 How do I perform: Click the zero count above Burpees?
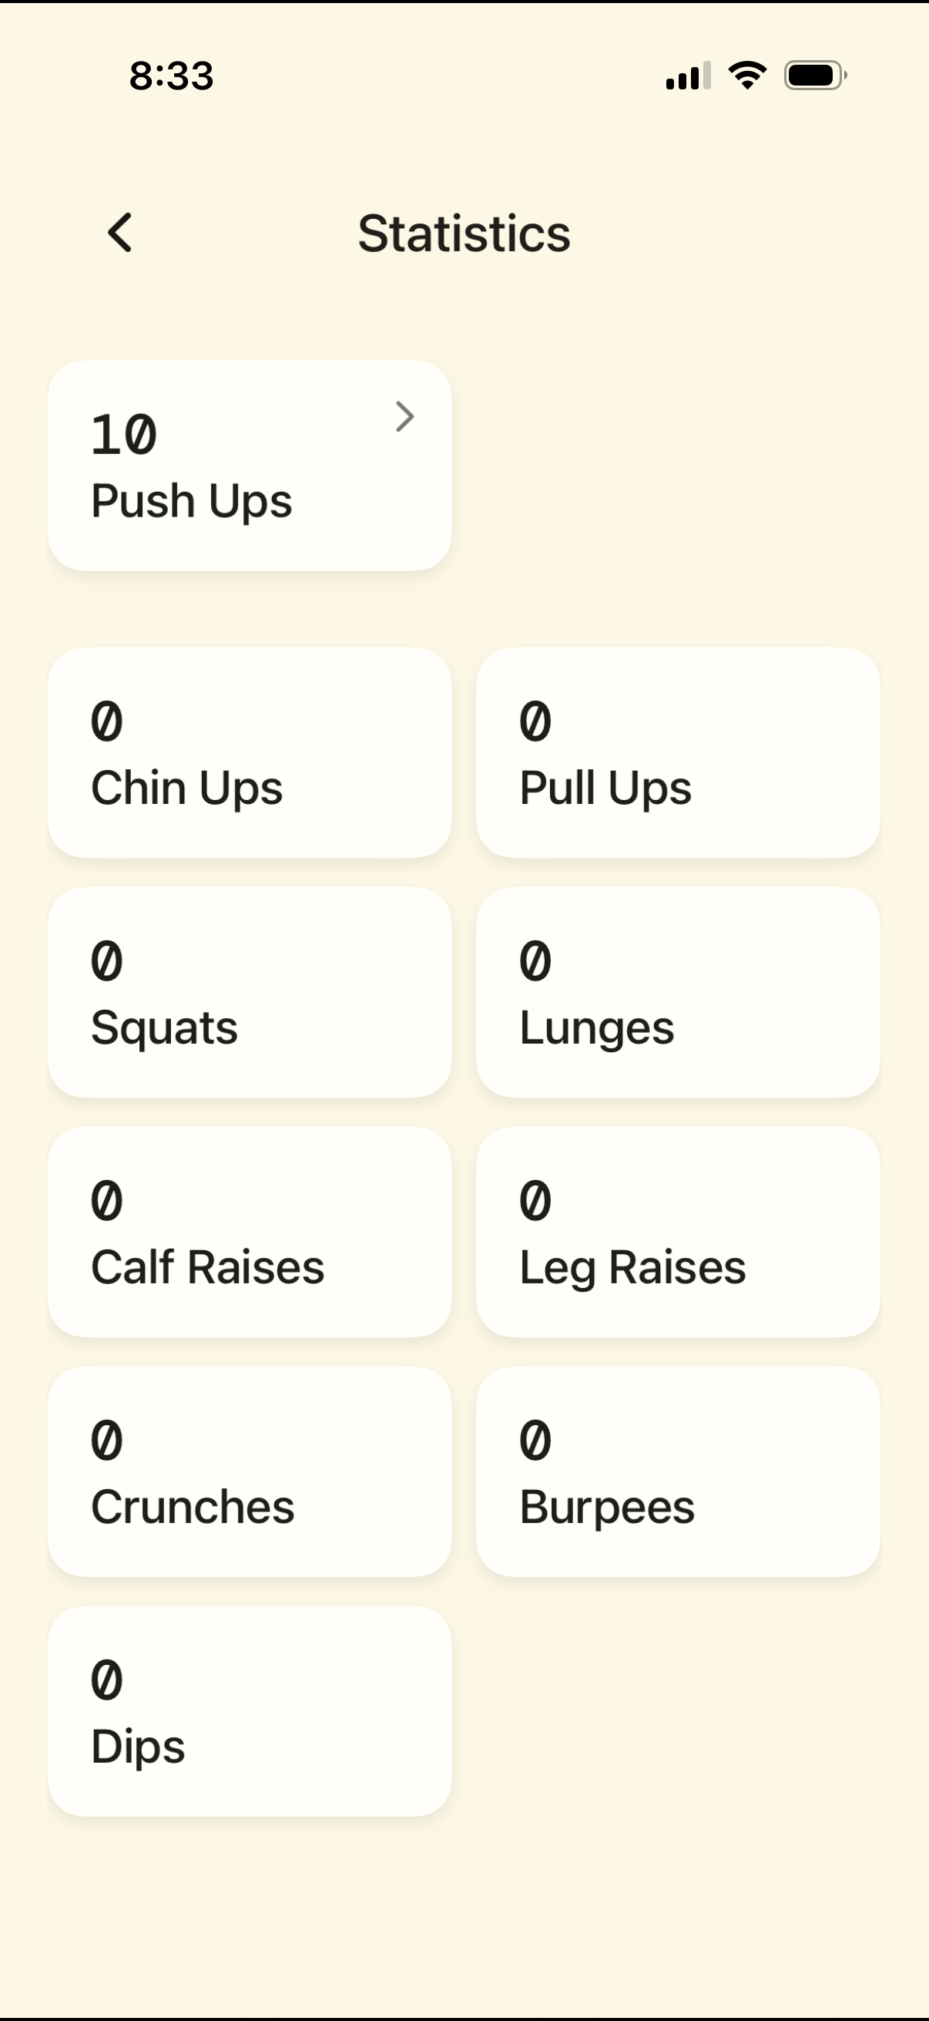click(535, 1441)
